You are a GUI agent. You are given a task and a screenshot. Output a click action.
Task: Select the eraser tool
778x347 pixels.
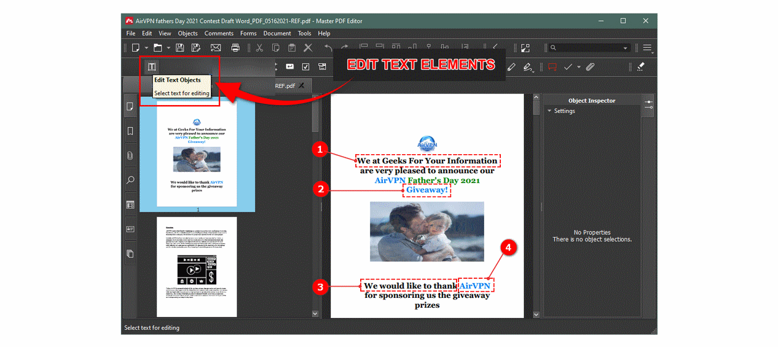[x=640, y=66]
